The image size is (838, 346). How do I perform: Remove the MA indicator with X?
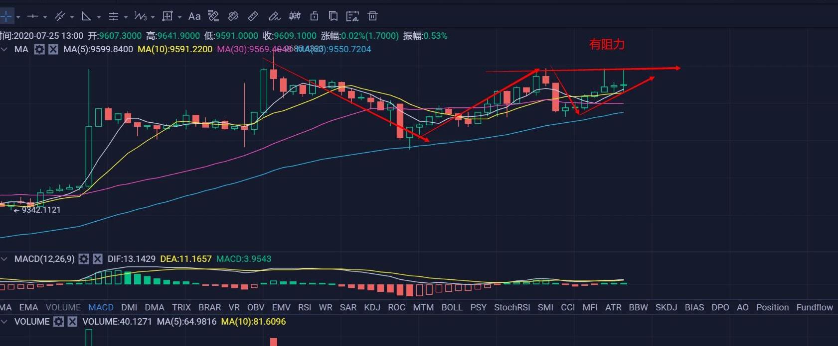(x=53, y=49)
